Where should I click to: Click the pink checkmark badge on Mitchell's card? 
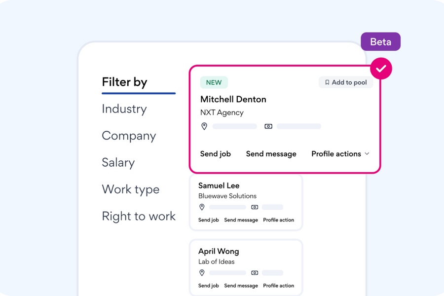(x=381, y=69)
